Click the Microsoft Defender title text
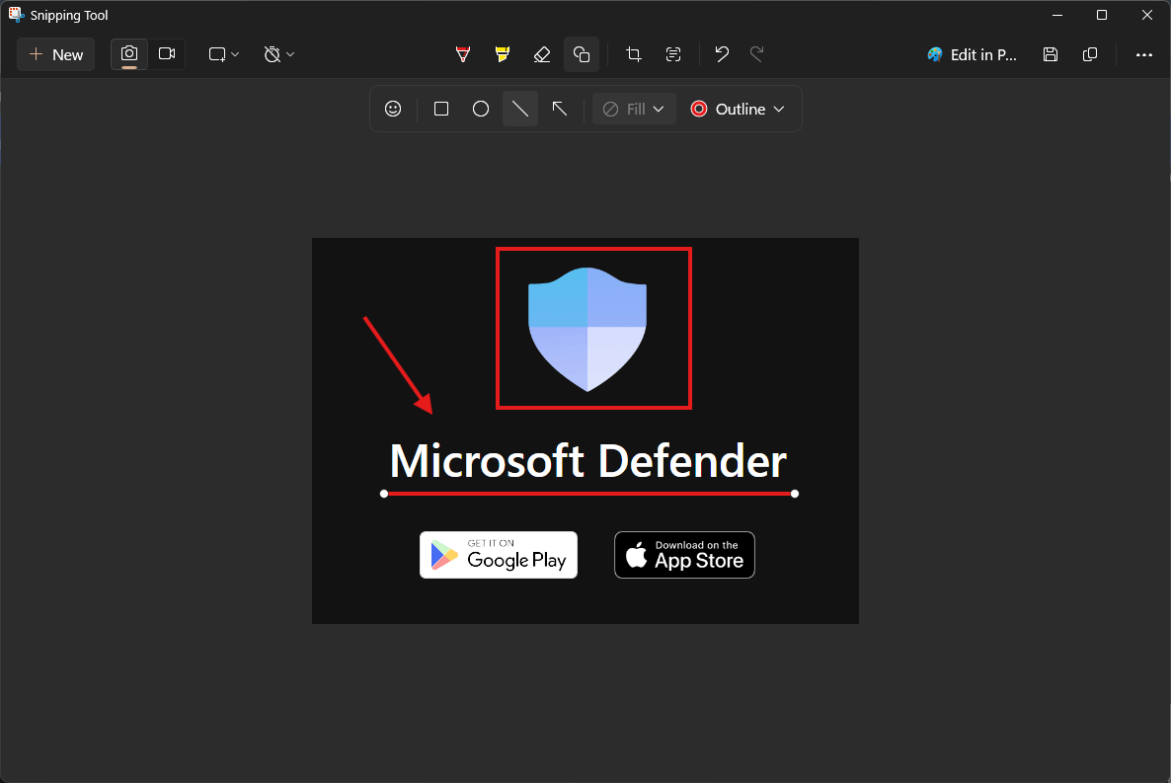The height and width of the screenshot is (783, 1171). [588, 460]
